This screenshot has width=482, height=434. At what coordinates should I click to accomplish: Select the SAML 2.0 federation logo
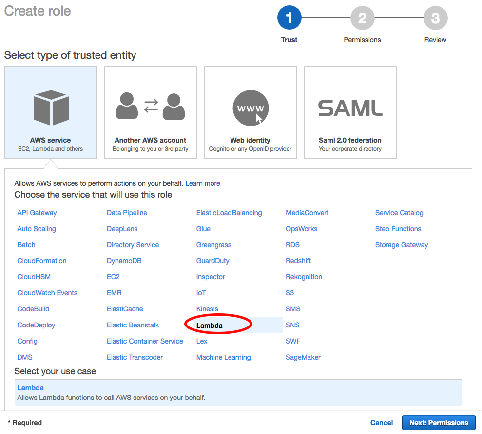click(x=350, y=108)
